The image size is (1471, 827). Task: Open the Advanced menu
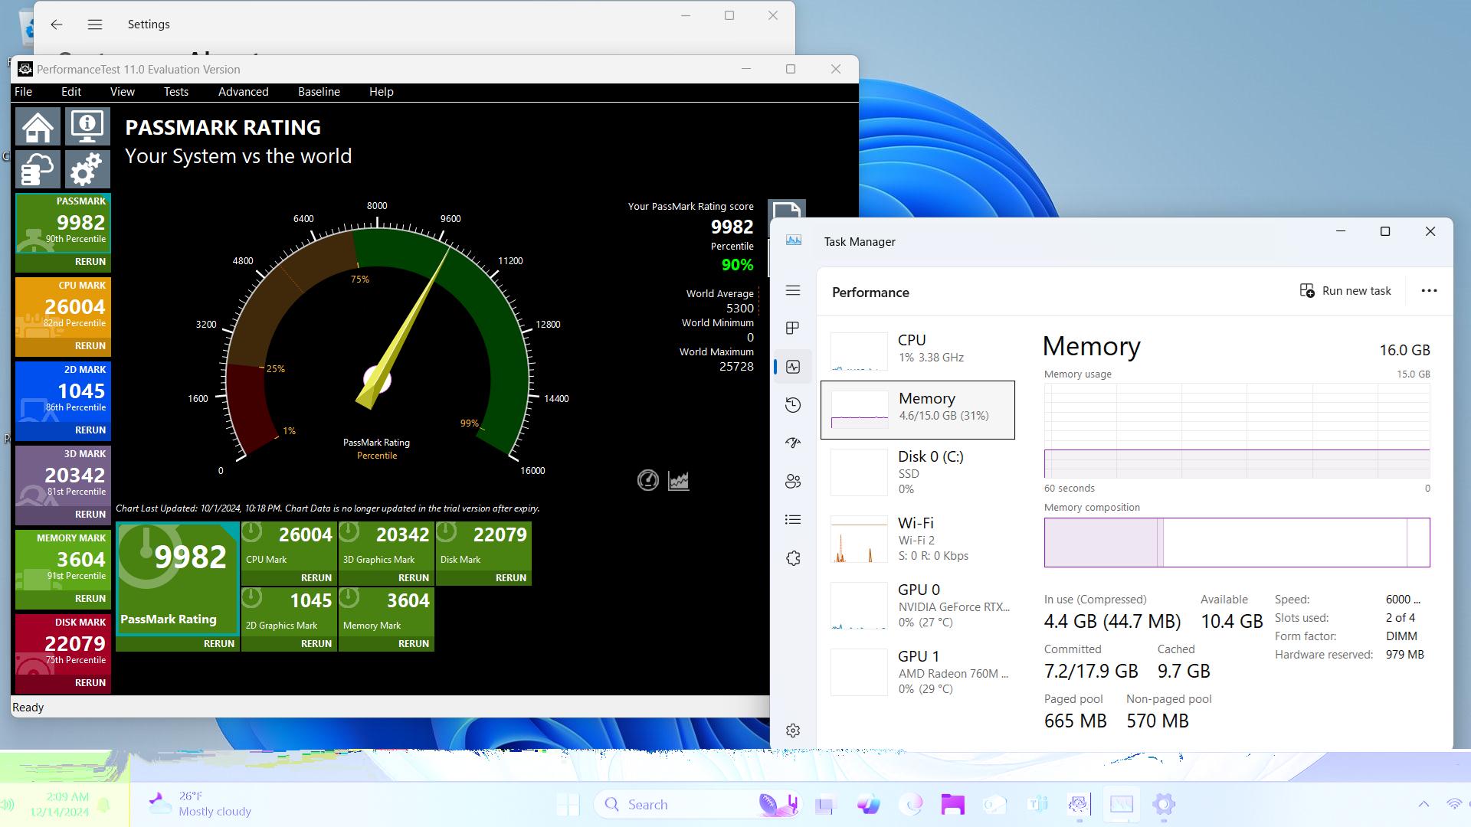(x=244, y=92)
